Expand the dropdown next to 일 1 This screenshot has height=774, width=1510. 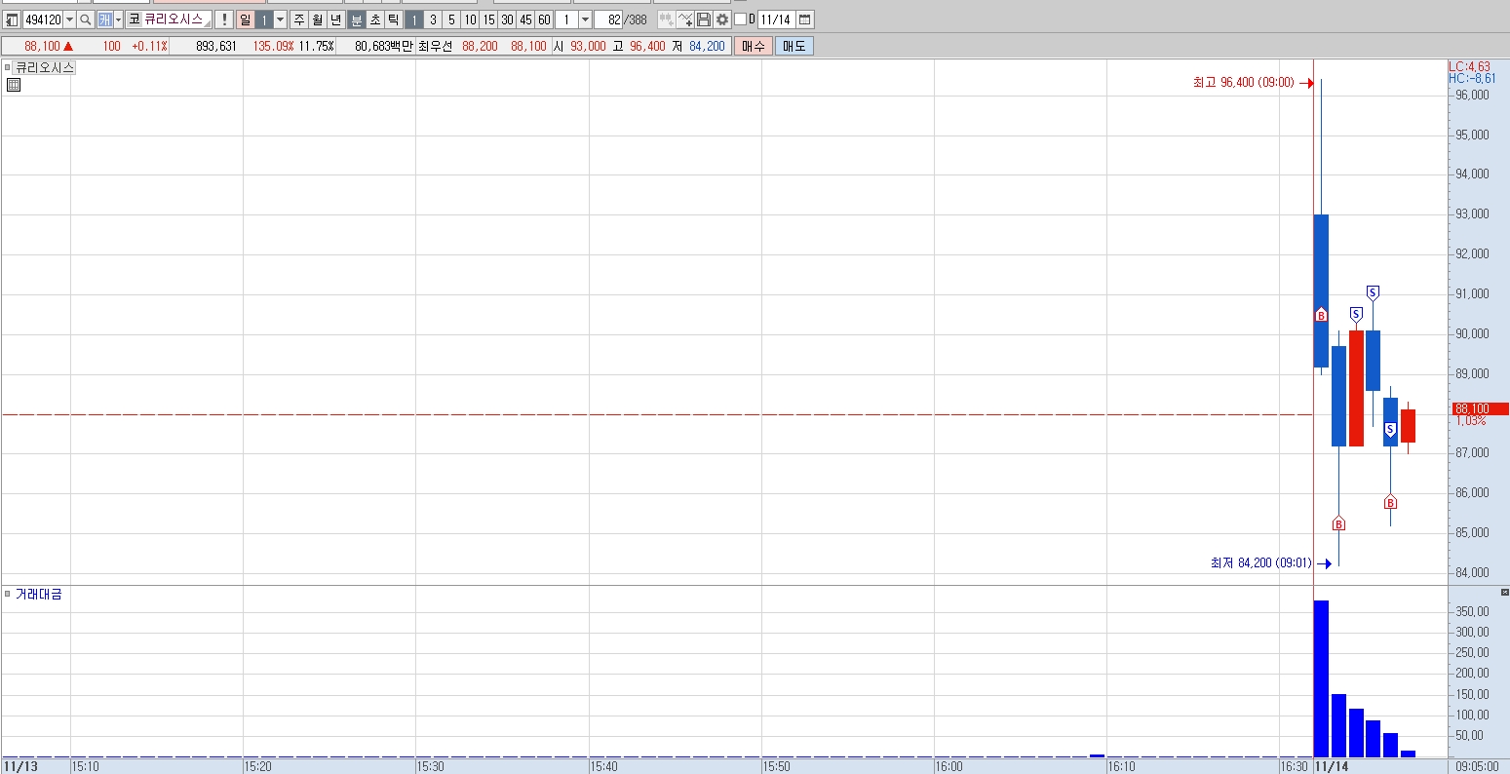[280, 19]
